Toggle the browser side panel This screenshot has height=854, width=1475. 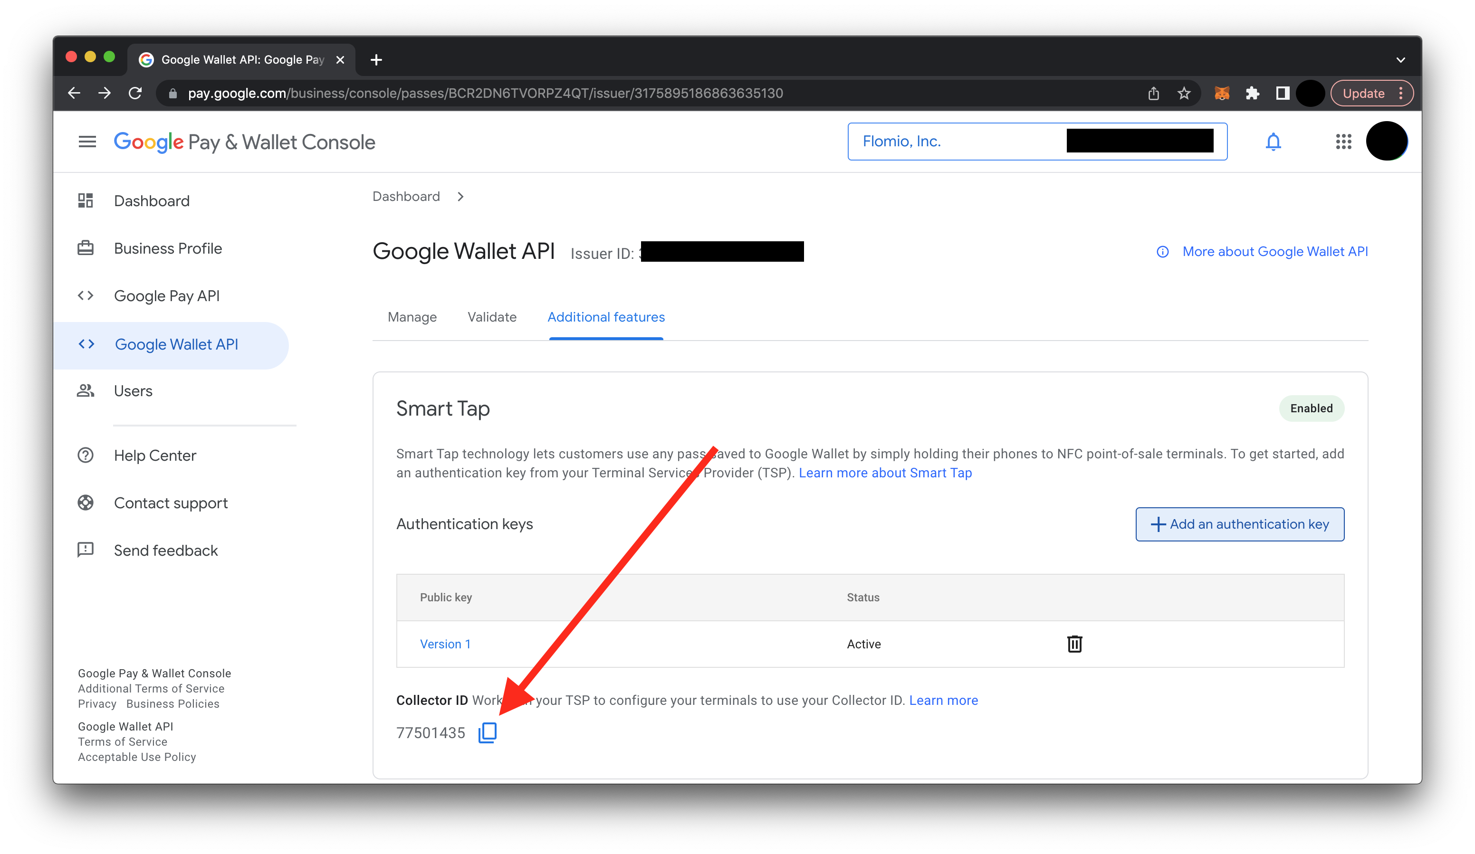pyautogui.click(x=1282, y=94)
